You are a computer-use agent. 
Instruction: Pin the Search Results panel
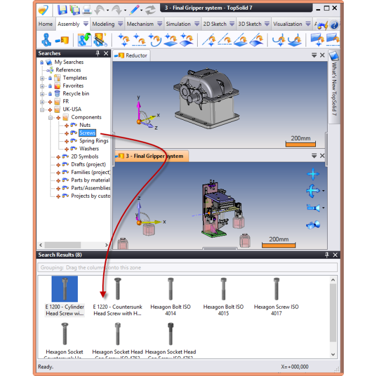[327, 255]
